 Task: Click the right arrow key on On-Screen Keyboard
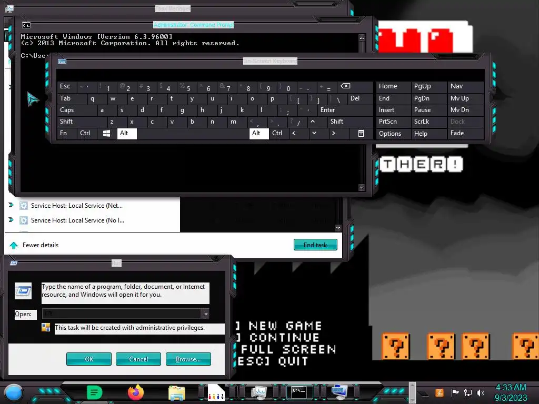(x=338, y=133)
